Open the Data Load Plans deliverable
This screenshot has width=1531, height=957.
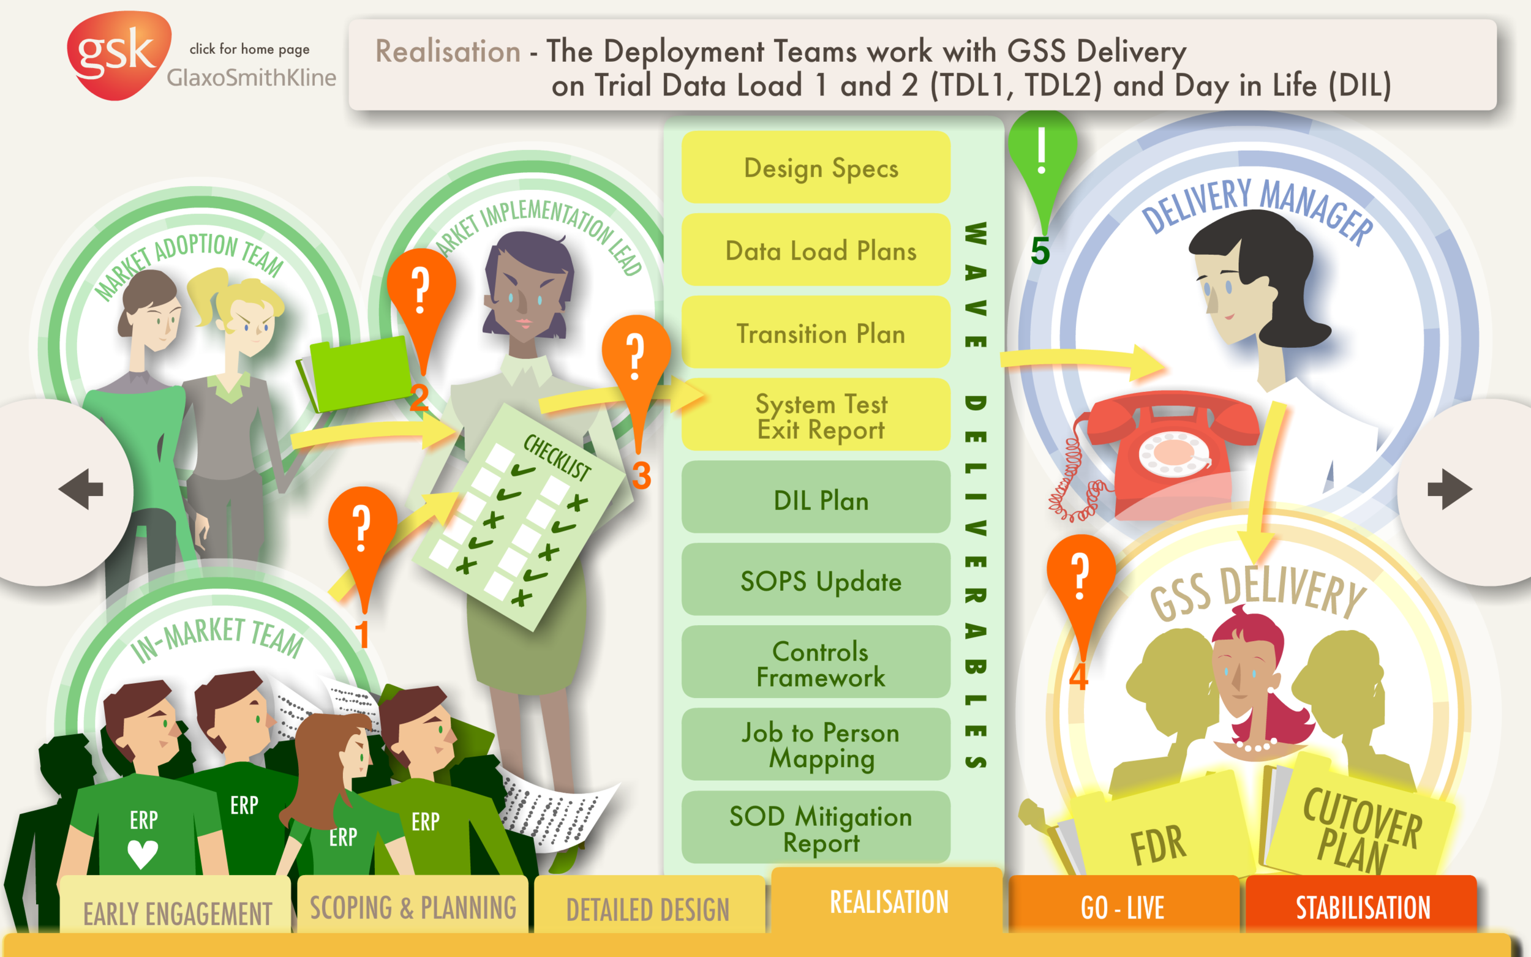[816, 250]
